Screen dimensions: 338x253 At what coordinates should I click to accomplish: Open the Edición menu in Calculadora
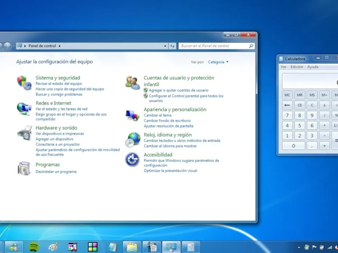pyautogui.click(x=297, y=67)
